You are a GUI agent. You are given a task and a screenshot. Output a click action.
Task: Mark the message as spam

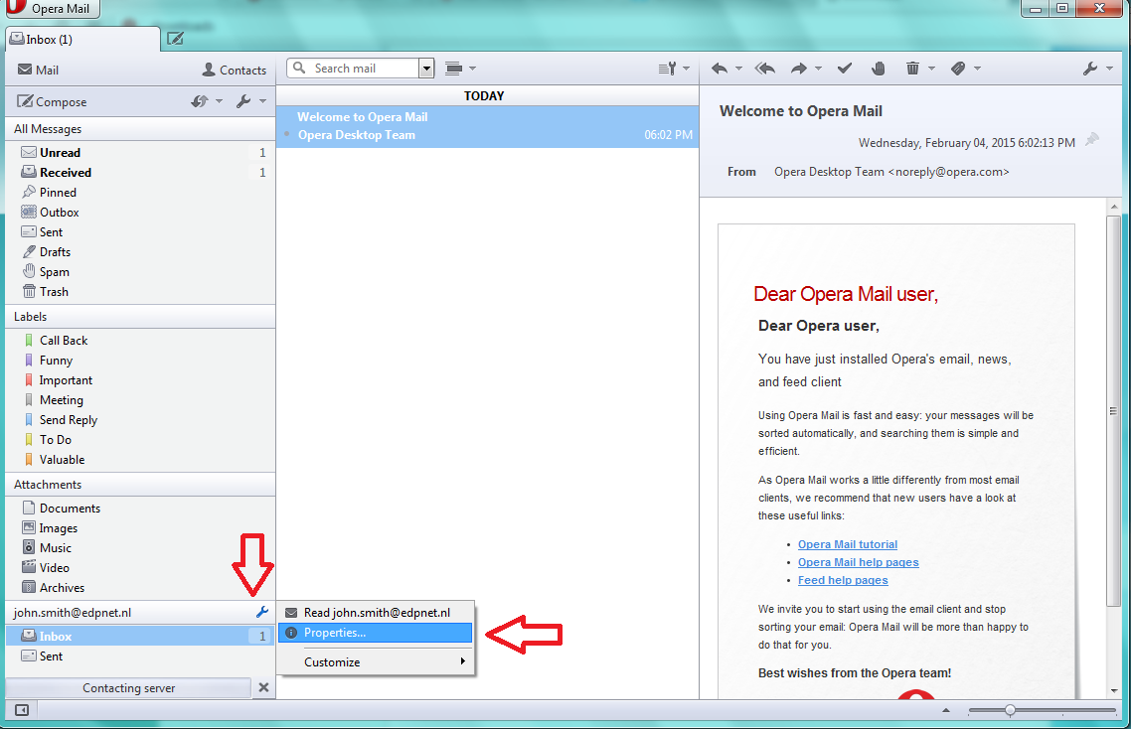878,69
